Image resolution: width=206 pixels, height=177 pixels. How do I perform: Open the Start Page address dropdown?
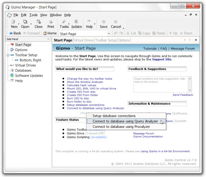109,34
